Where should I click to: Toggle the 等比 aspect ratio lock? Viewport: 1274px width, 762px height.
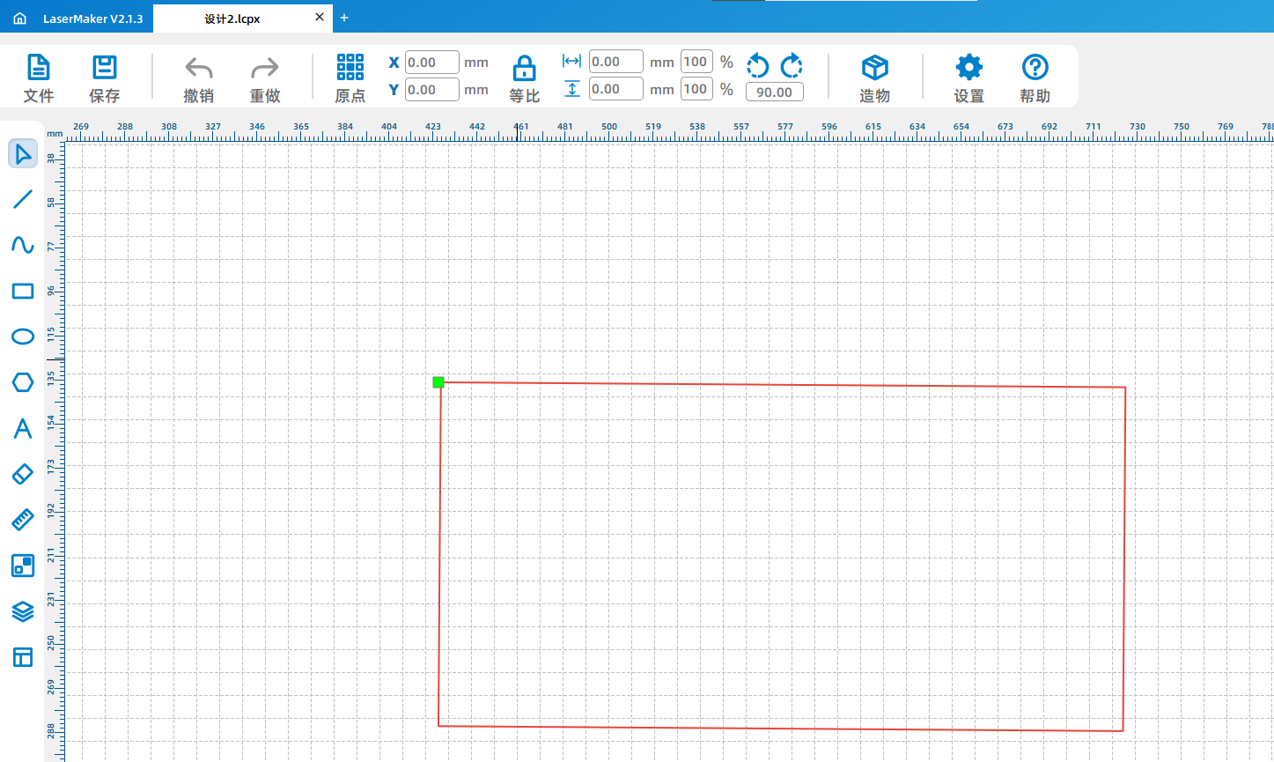[x=524, y=78]
